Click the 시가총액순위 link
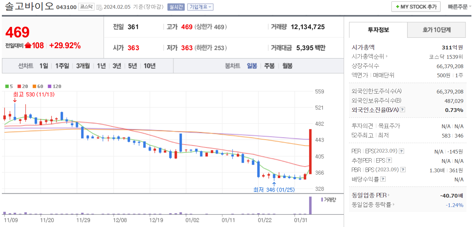The height and width of the screenshot is (227, 473). (x=368, y=57)
